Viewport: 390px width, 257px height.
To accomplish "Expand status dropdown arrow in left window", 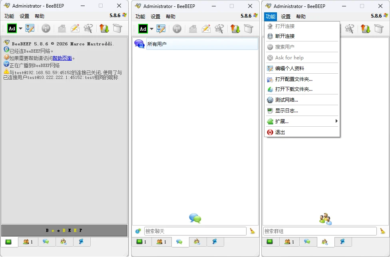I will 21,29.
